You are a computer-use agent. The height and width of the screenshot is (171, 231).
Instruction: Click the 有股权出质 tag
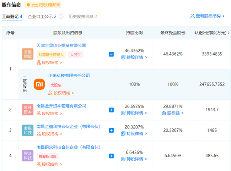48,156
